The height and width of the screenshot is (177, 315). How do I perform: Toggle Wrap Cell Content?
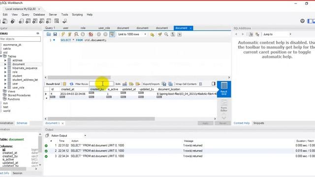tap(200, 84)
